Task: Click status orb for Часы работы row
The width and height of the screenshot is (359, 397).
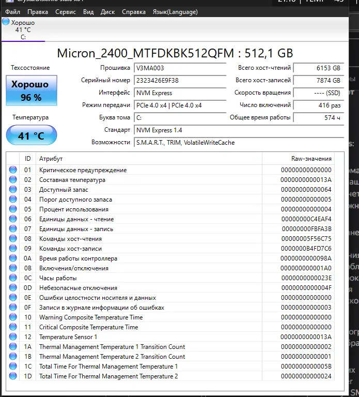Action: (13, 278)
